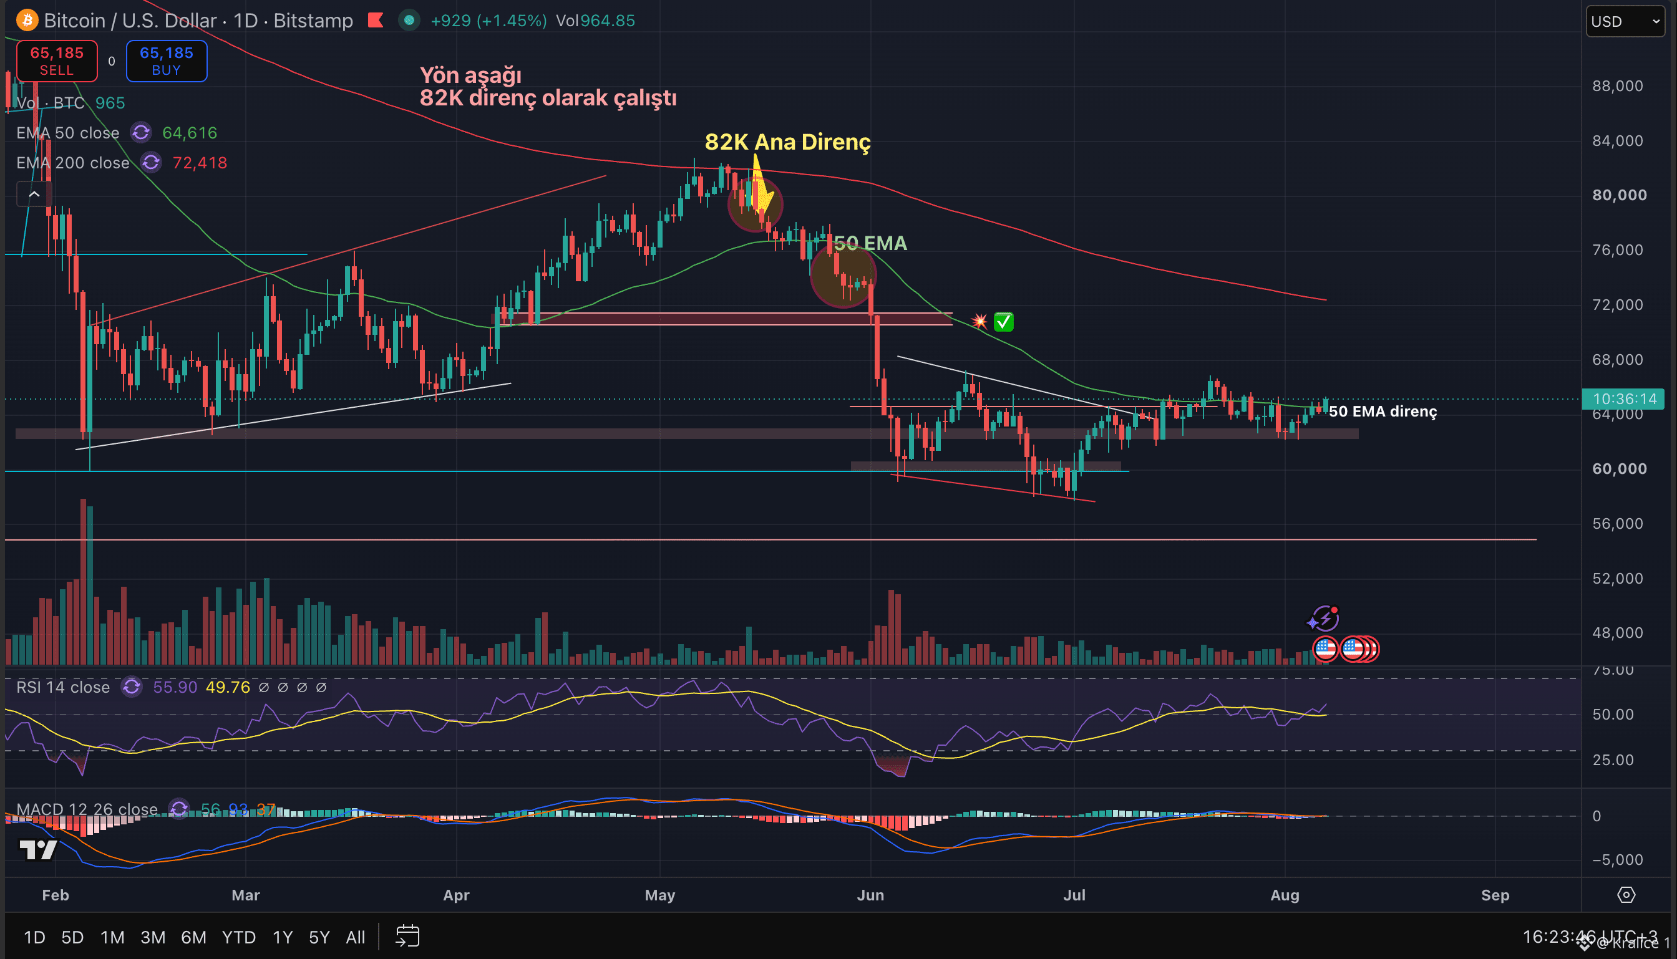Select the YTD time range

(x=238, y=937)
